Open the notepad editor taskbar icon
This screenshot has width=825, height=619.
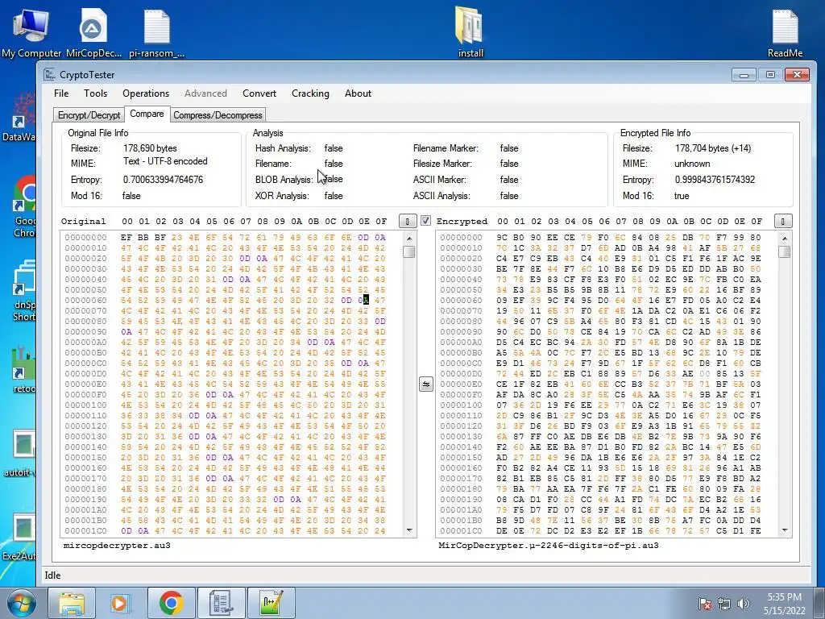[x=271, y=603]
